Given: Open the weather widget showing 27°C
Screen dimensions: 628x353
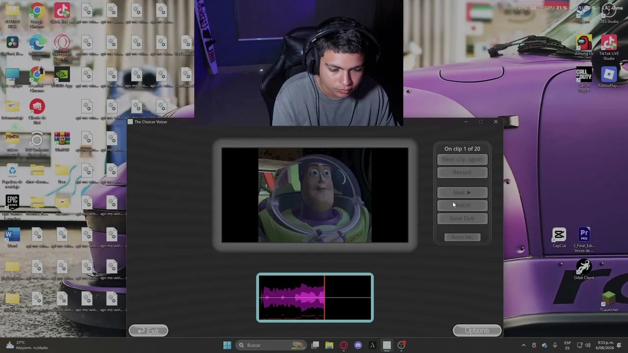Looking at the screenshot, I should (26, 345).
